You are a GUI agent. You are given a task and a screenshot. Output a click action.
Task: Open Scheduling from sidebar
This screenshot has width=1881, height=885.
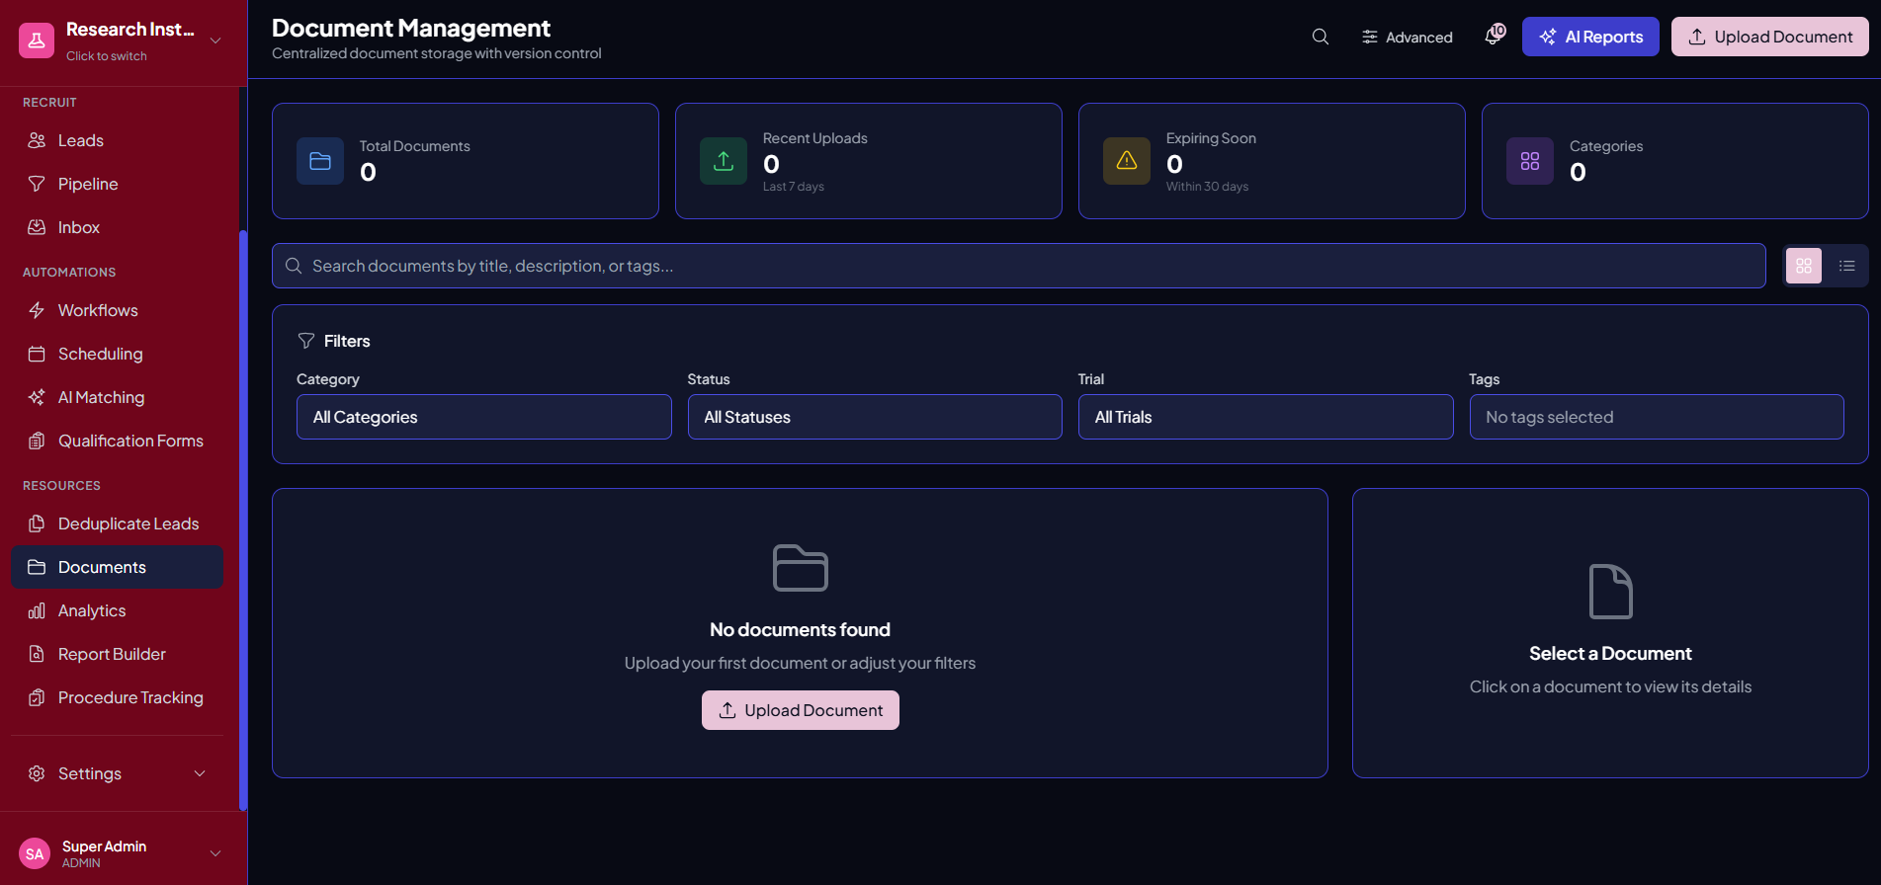117,354
